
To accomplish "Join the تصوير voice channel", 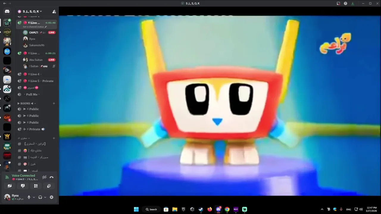I will point(36,88).
